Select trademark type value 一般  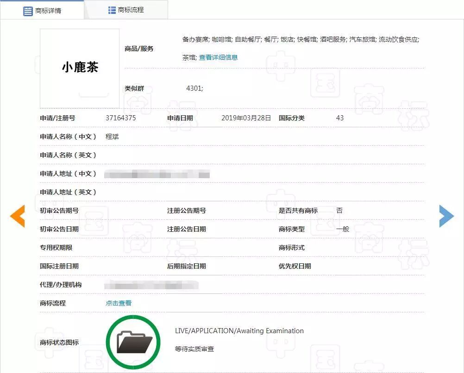[343, 229]
